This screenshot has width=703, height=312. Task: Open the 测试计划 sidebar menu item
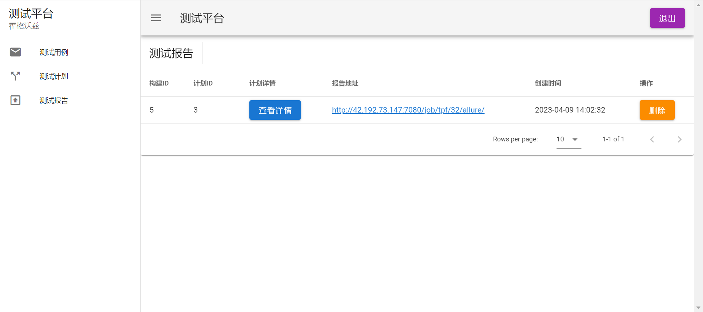click(x=54, y=76)
